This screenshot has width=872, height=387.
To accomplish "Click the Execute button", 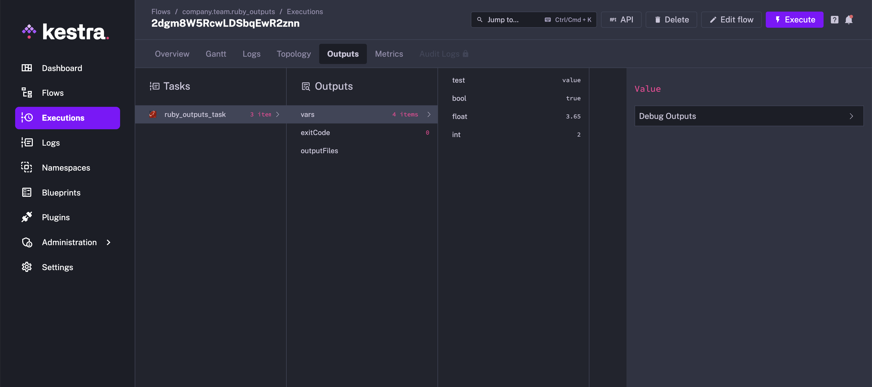I will point(795,20).
